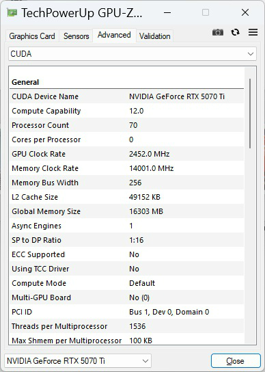Click the L2 Cache Size value 49152 KB
The height and width of the screenshot is (372, 265).
(x=145, y=197)
